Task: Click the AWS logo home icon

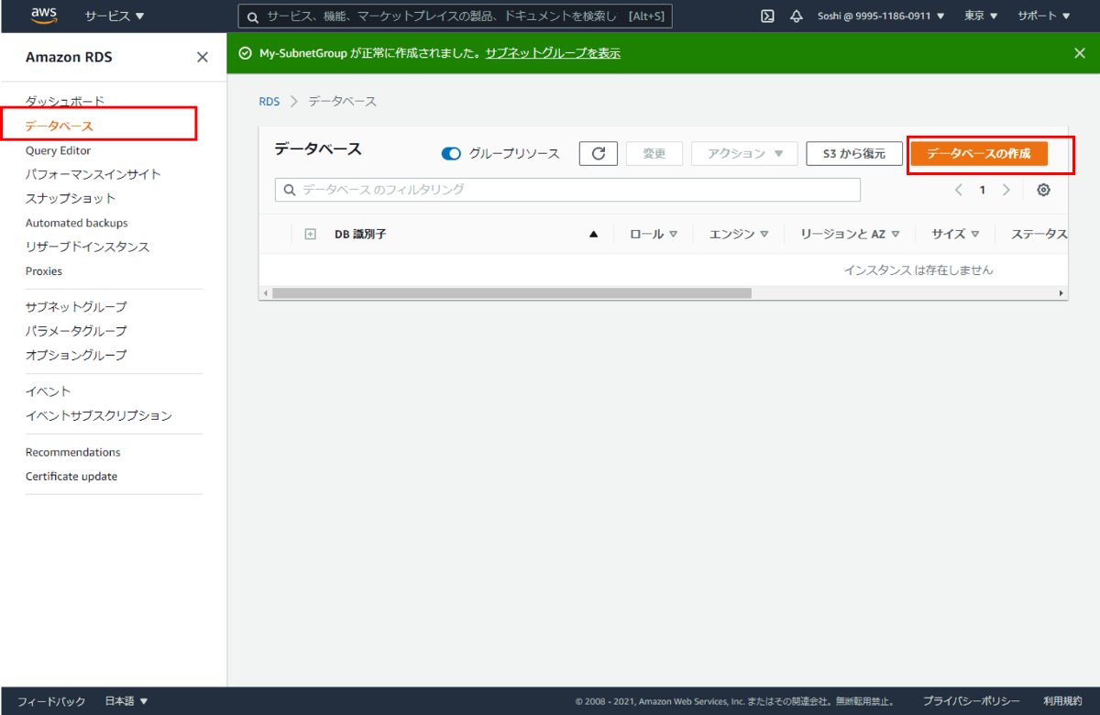Action: tap(44, 16)
